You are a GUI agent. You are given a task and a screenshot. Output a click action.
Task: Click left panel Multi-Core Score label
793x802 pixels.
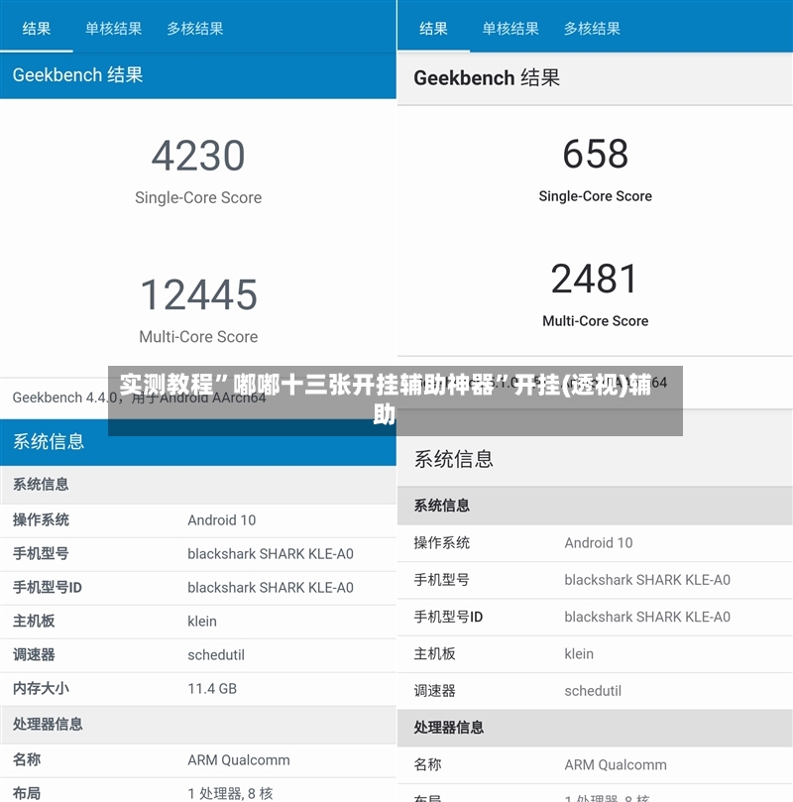(x=198, y=337)
